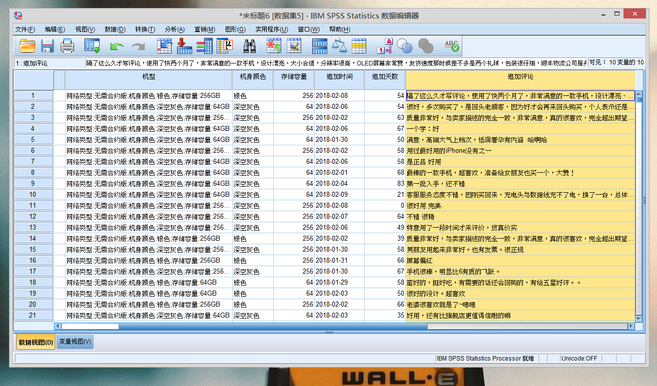This screenshot has width=657, height=386.
Task: Click the '1 : 追加评论' cell reference box
Action: coord(49,63)
